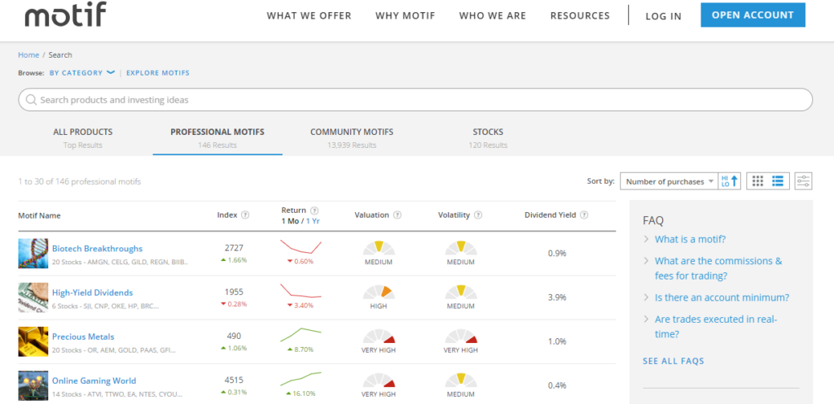Click the search magnifier icon
This screenshot has height=404, width=834.
coord(31,100)
